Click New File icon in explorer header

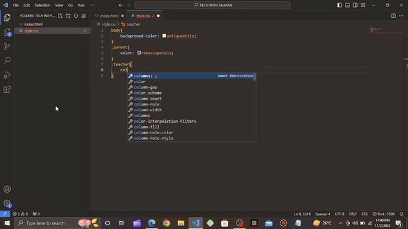click(61, 16)
